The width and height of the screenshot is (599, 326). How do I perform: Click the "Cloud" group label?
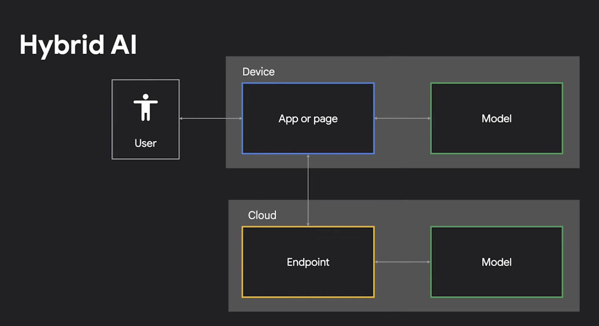262,215
